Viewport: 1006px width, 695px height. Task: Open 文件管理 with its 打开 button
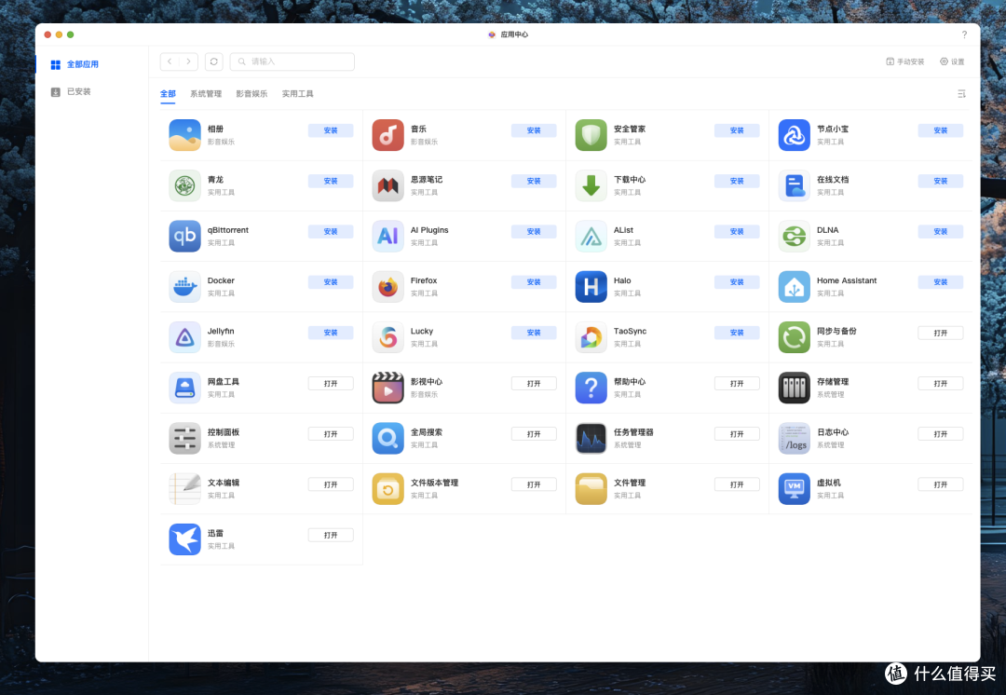(x=737, y=484)
